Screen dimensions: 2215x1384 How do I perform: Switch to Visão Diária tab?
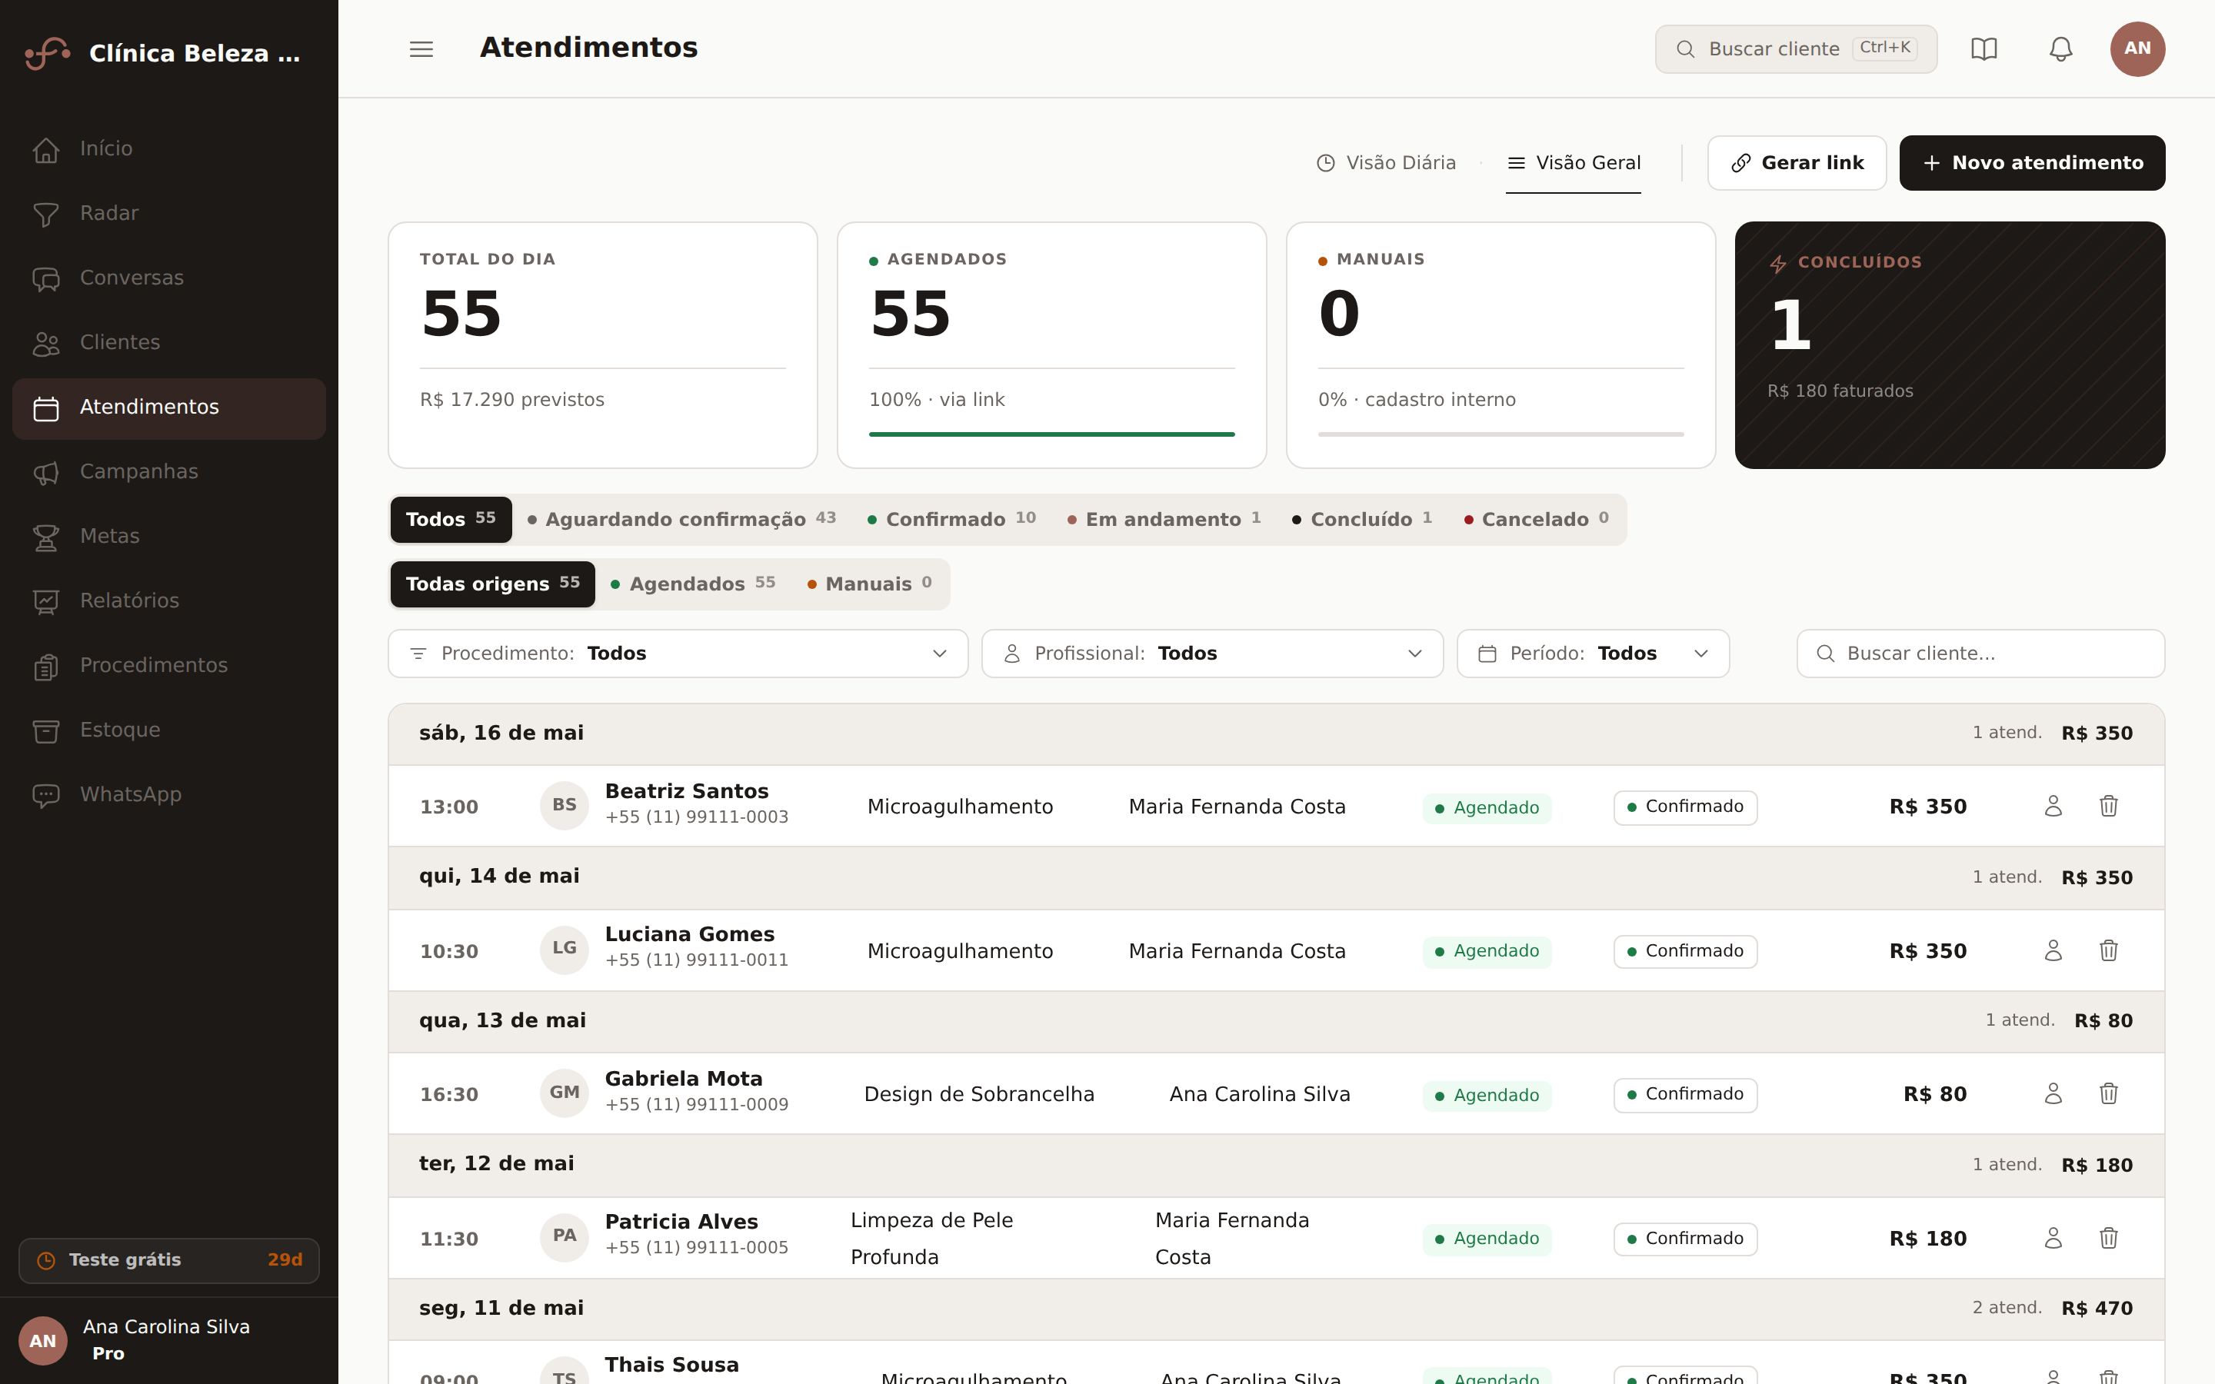click(1386, 163)
